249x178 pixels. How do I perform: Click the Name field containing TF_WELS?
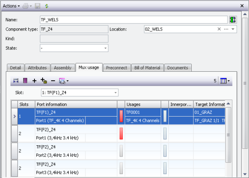click(133, 20)
